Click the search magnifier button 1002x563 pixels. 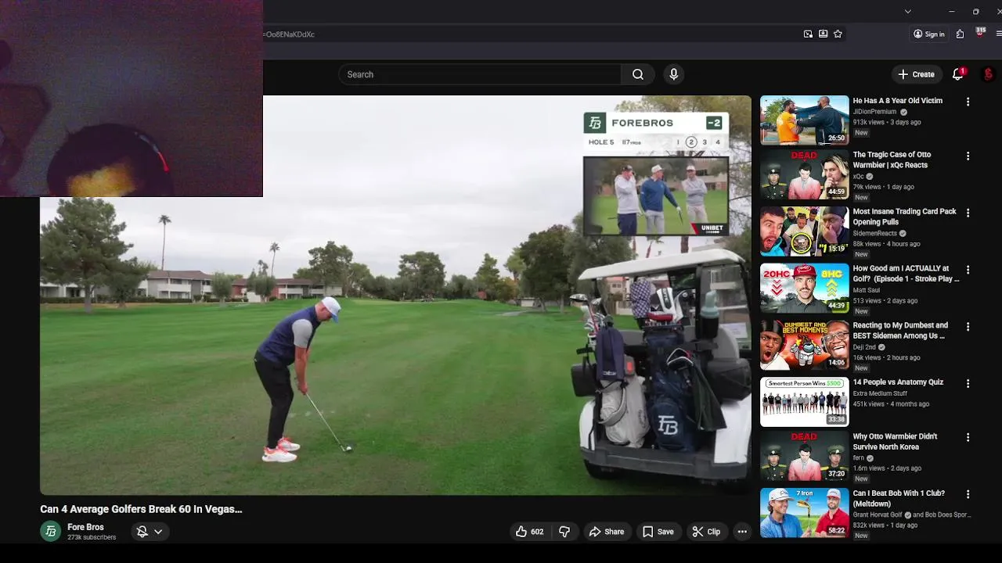[638, 74]
